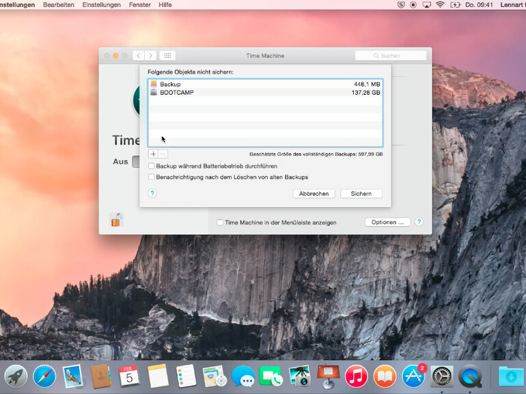Open Photo Booth in the Dock
This screenshot has height=394, width=526.
coord(300,376)
